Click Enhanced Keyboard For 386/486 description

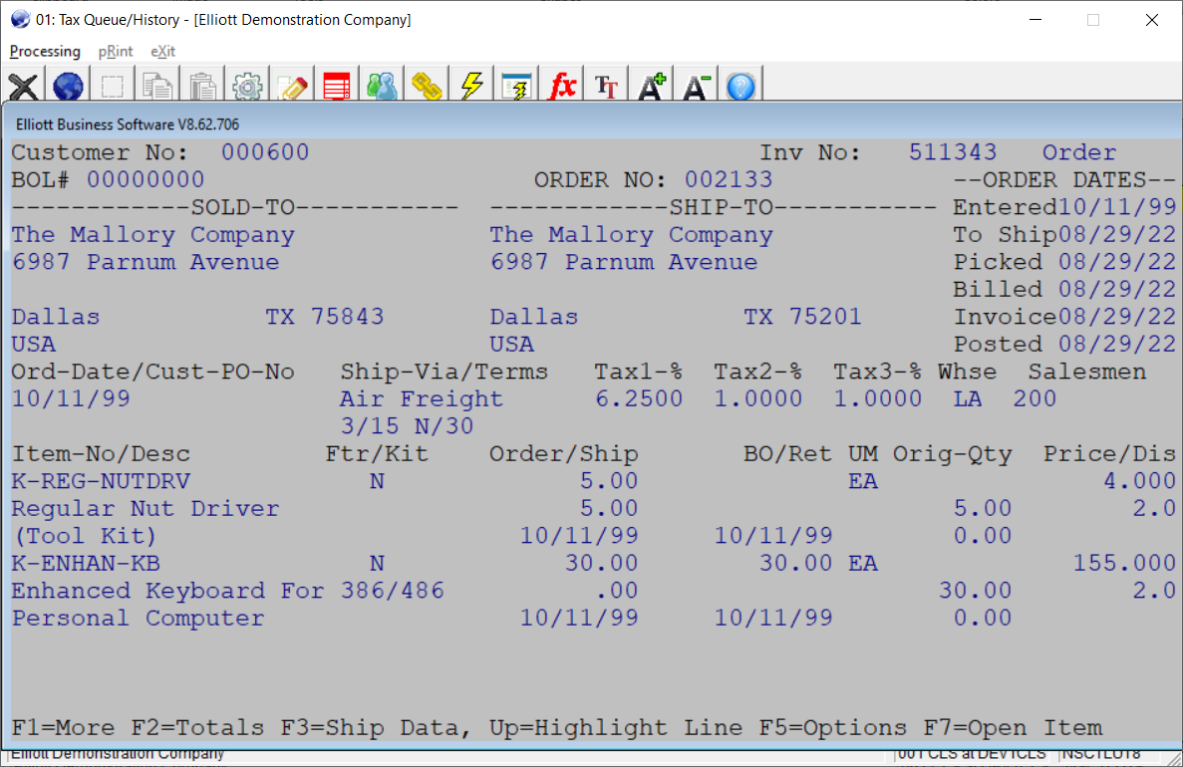coord(227,591)
